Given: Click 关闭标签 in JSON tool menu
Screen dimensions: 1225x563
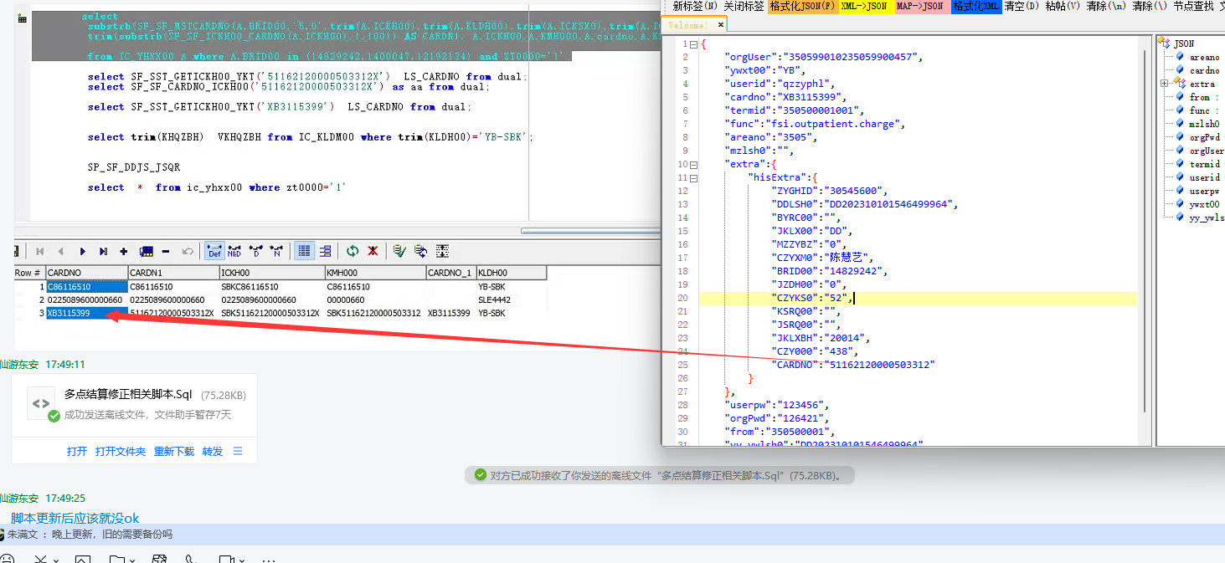Looking at the screenshot, I should tap(744, 6).
